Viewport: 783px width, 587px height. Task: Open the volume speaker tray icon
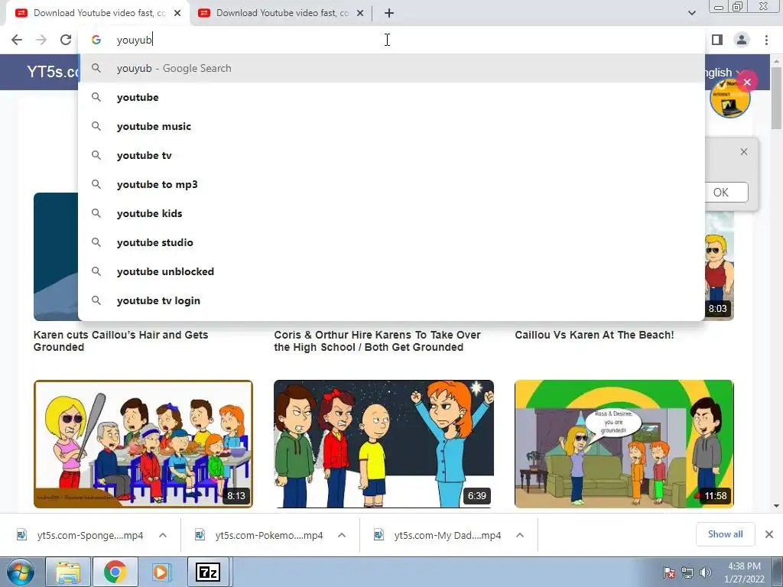coord(705,572)
